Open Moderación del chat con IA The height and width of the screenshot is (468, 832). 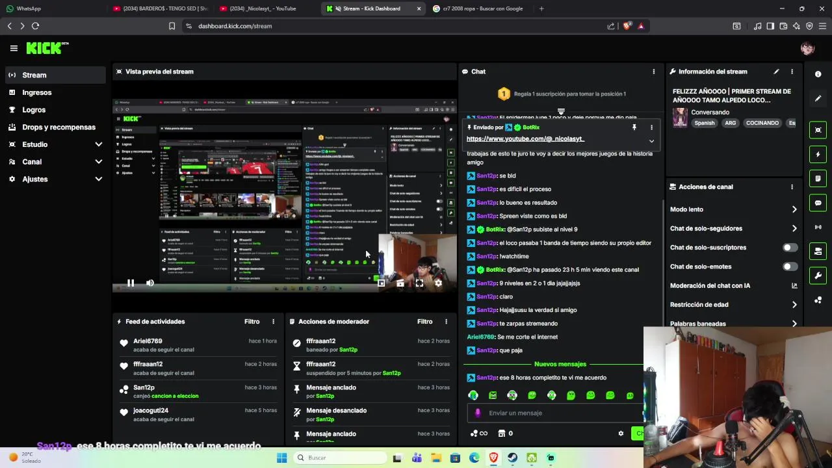pos(733,285)
